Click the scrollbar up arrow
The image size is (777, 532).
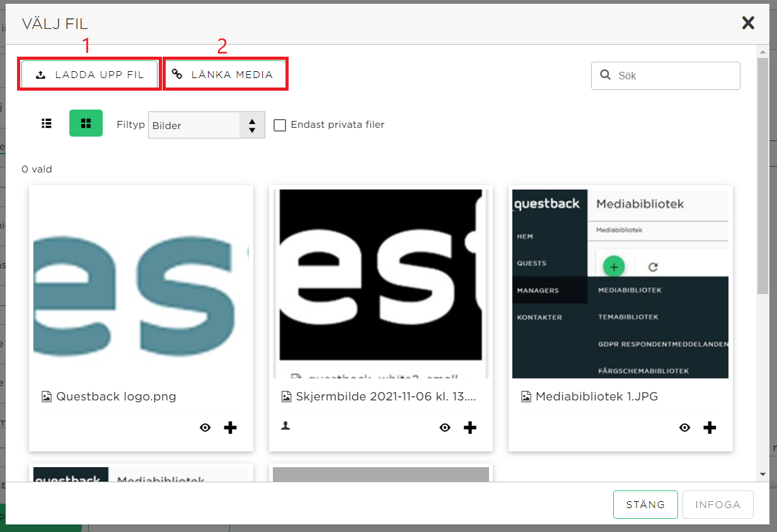click(763, 52)
